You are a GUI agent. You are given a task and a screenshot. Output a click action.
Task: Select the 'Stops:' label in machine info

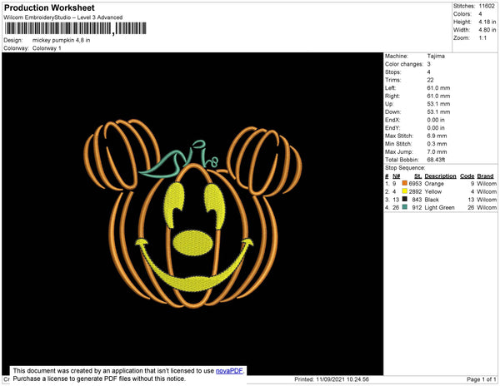click(392, 72)
